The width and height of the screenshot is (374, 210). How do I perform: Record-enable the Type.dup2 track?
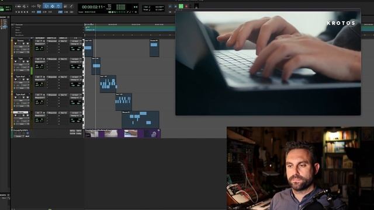click(16, 97)
